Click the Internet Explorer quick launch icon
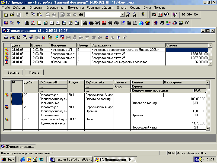 tap(23, 159)
